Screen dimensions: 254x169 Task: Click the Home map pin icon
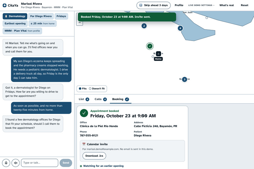(x=159, y=54)
